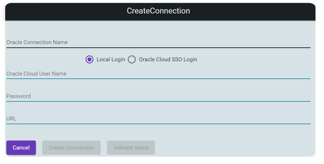
Task: Click the Validate Setup button
Action: click(131, 148)
